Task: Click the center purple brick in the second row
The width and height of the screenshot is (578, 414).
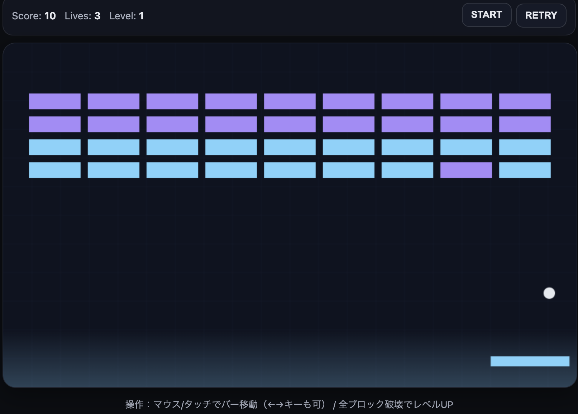Action: tap(290, 124)
